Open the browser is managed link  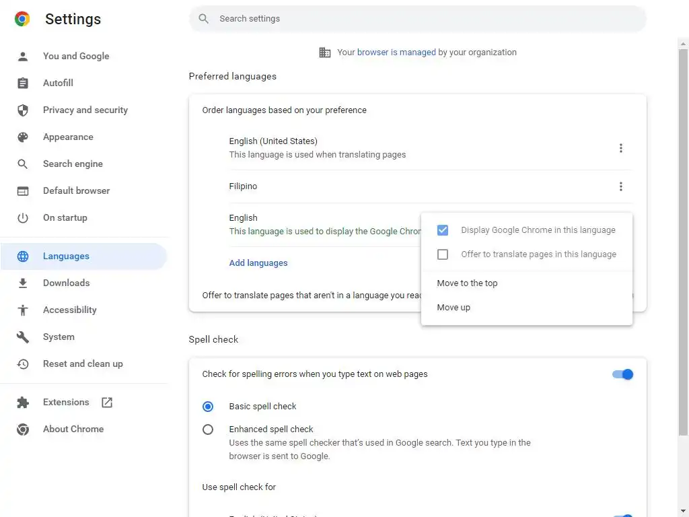coord(396,53)
